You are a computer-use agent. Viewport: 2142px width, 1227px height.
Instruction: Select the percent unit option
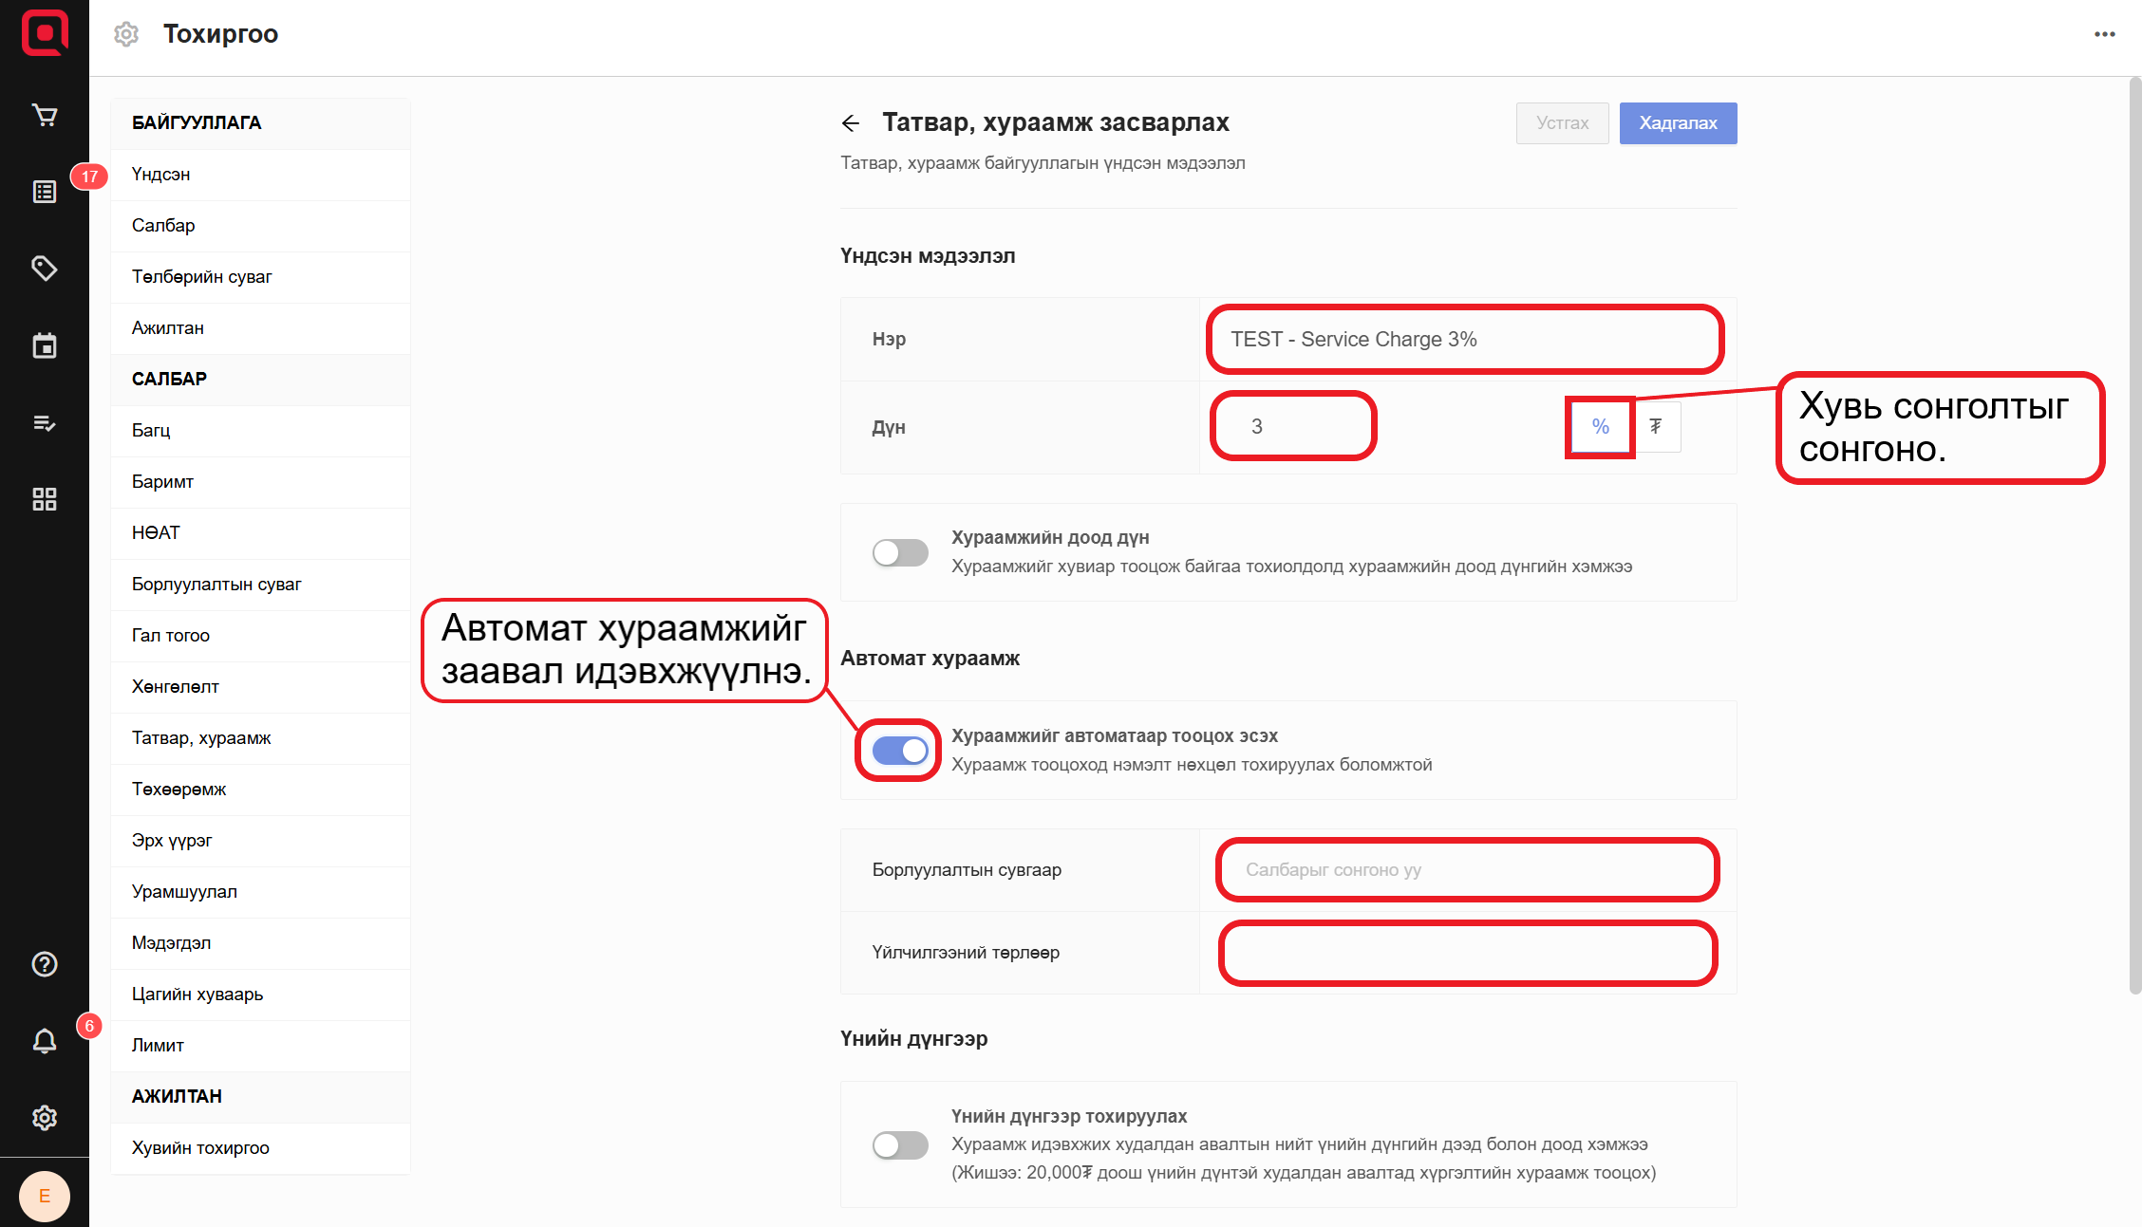point(1600,427)
